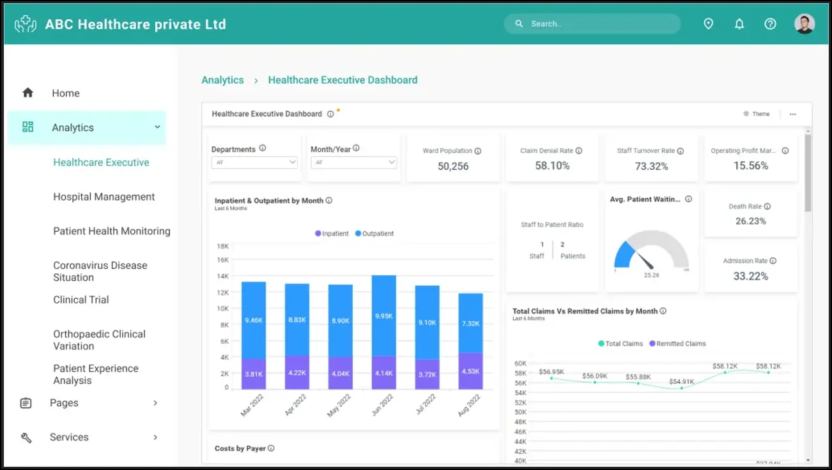Toggle Inpatient legend item in bar chart

[x=332, y=234]
